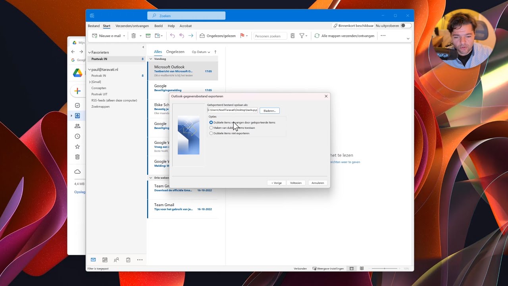The height and width of the screenshot is (286, 508).
Task: Click the Archive icon in ribbon
Action: (148, 36)
